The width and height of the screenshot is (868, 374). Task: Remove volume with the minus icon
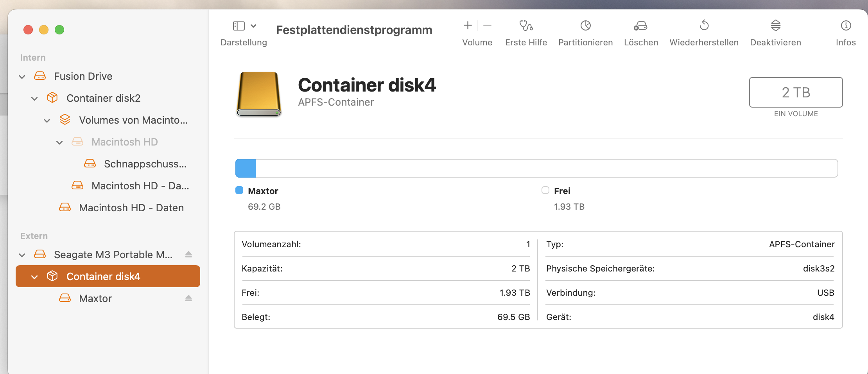(x=487, y=26)
